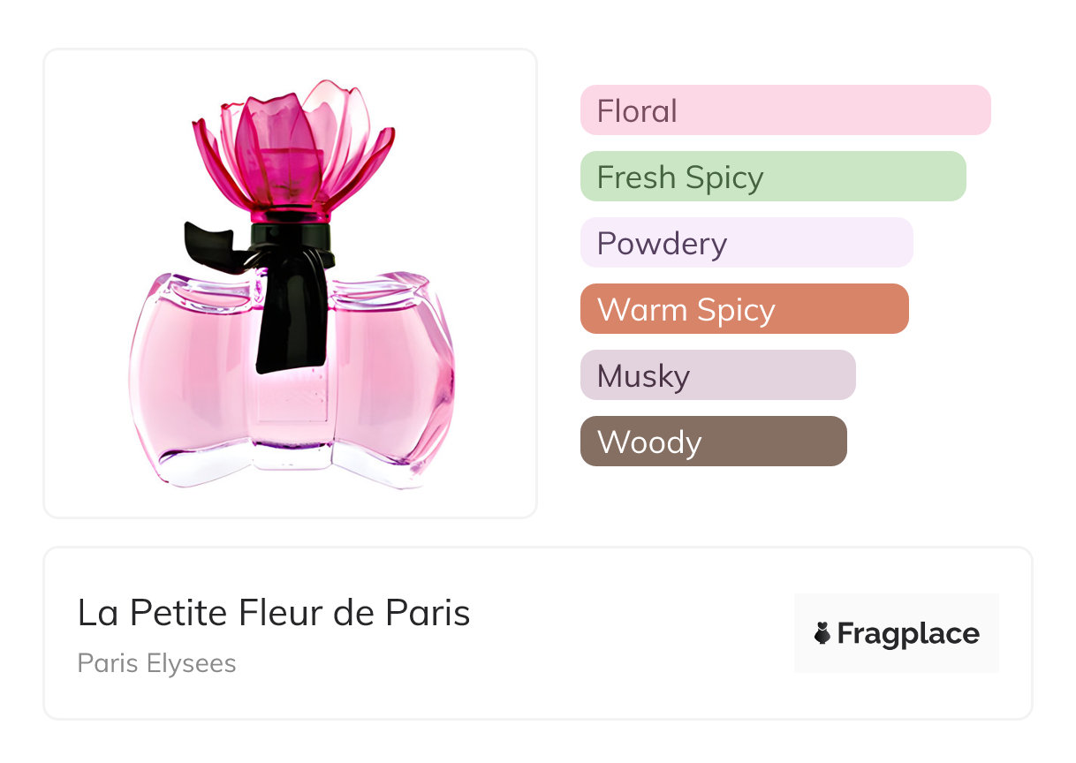Image resolution: width=1076 pixels, height=763 pixels.
Task: Select the brown Woody accord bar
Action: [x=713, y=442]
